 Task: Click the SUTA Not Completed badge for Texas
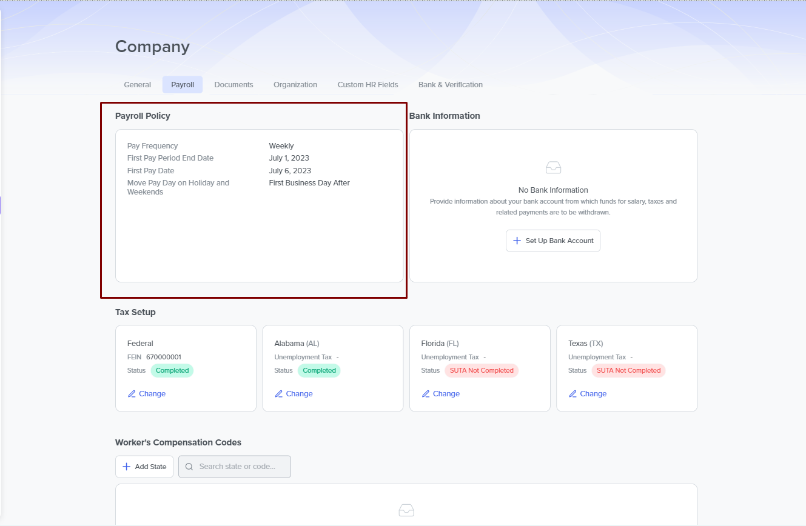[x=628, y=370]
